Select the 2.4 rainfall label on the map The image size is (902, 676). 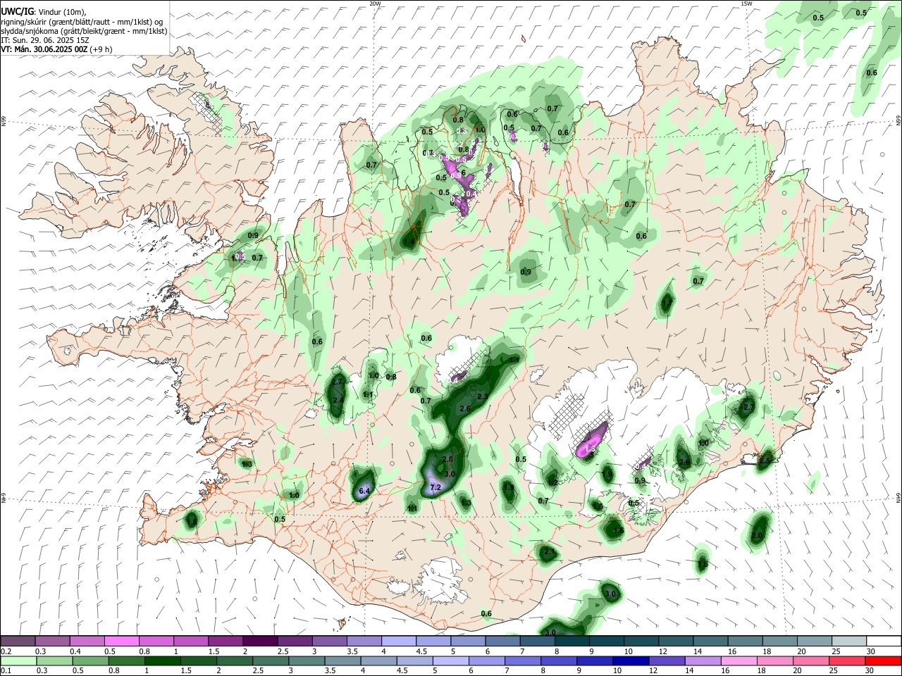click(x=338, y=400)
